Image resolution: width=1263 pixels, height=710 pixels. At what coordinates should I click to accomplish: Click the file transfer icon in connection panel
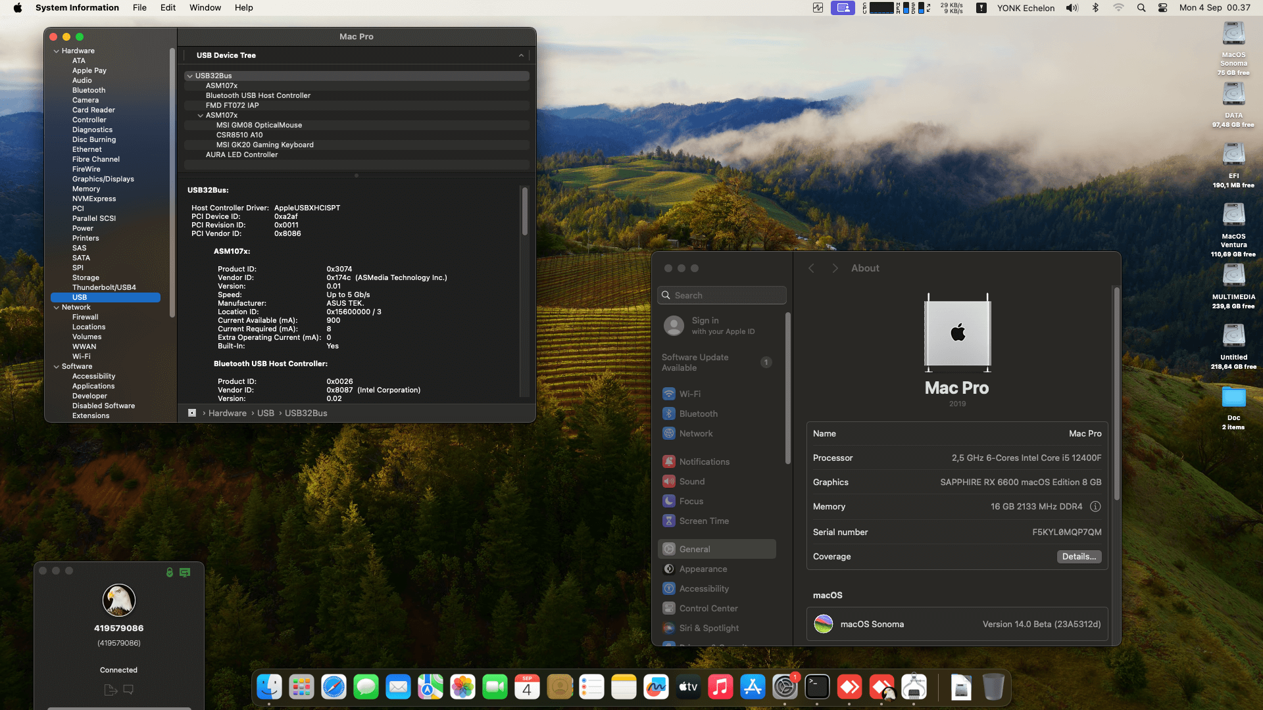[x=110, y=690]
